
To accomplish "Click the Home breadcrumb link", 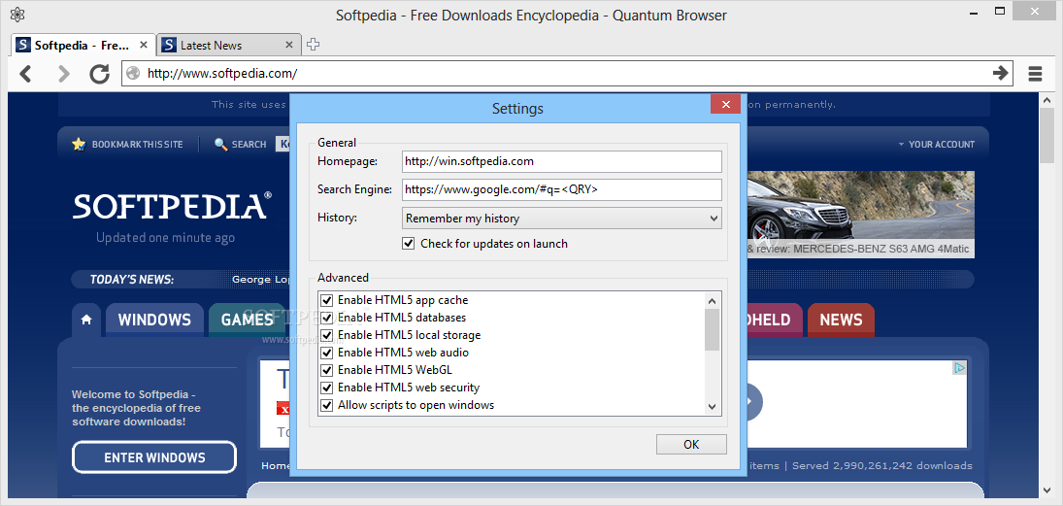I will tap(276, 466).
